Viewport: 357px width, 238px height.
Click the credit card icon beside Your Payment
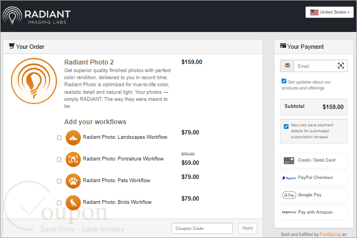(283, 46)
